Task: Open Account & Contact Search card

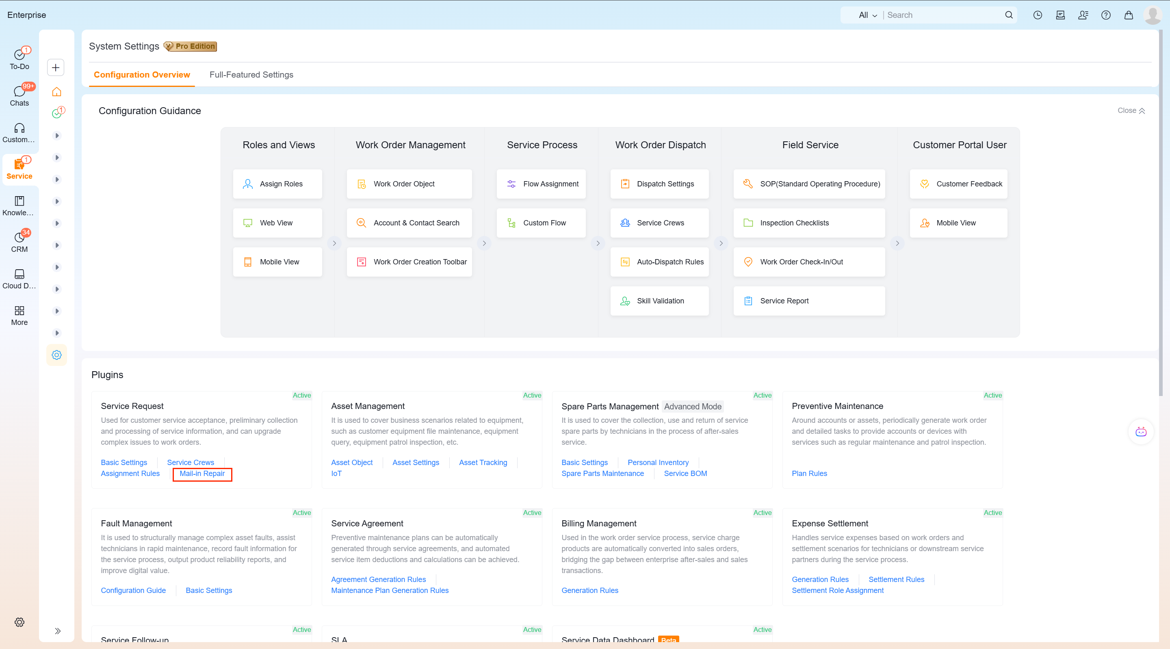Action: point(409,223)
